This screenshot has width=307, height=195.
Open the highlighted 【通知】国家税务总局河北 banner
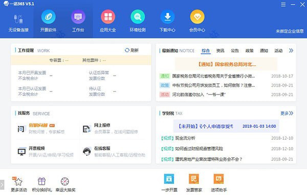pos(226,64)
